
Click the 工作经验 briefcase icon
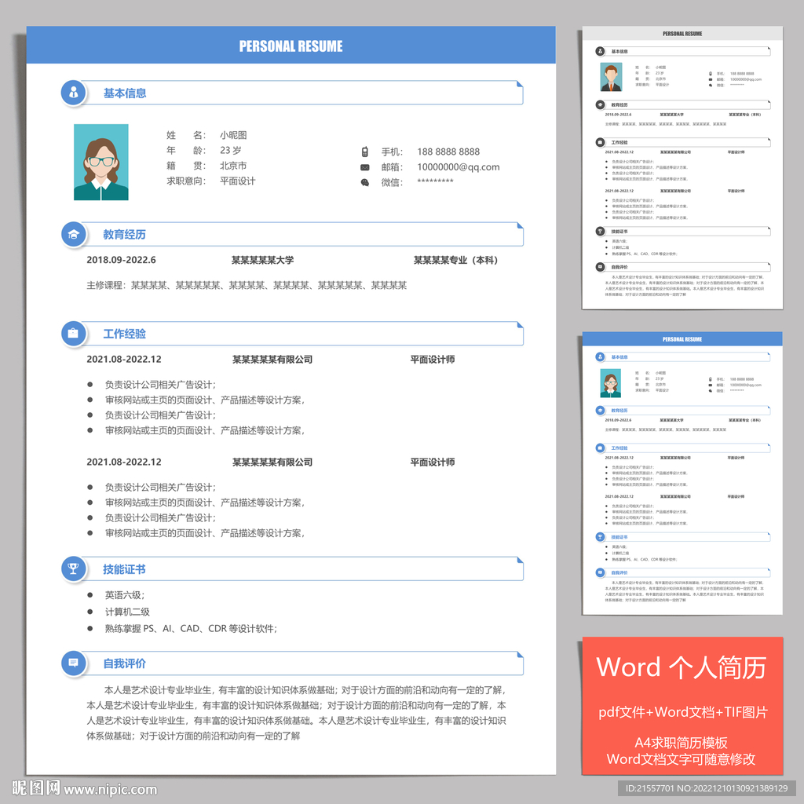[73, 334]
